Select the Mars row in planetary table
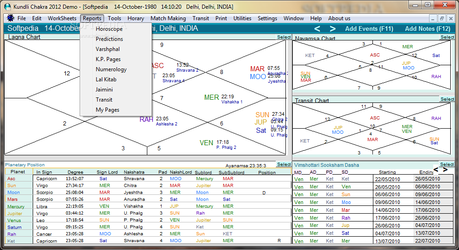Image resolution: width=459 pixels, height=250 pixels. coord(148,199)
